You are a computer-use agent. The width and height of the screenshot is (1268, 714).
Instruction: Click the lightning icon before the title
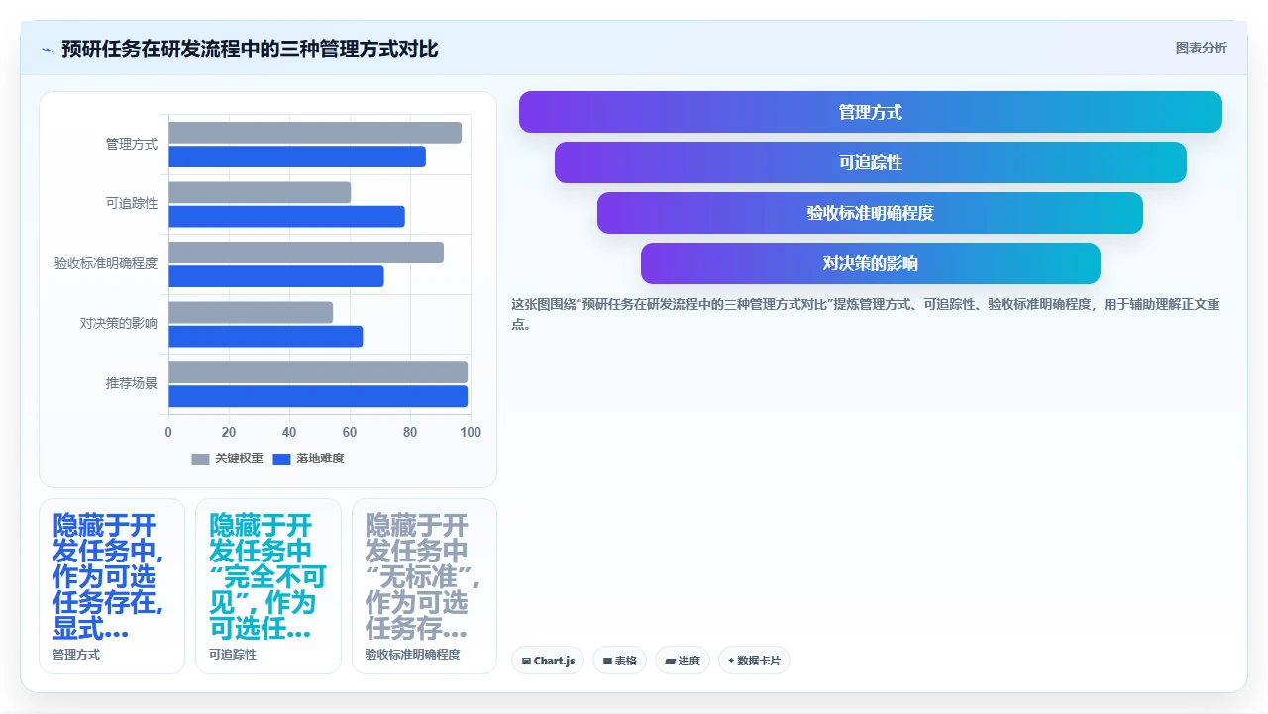[47, 50]
